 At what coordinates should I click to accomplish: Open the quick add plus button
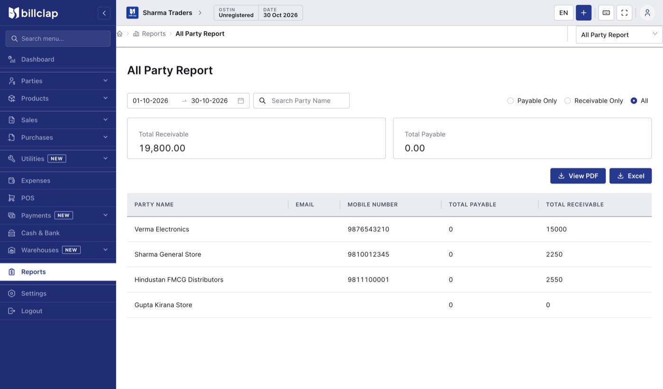pos(583,13)
